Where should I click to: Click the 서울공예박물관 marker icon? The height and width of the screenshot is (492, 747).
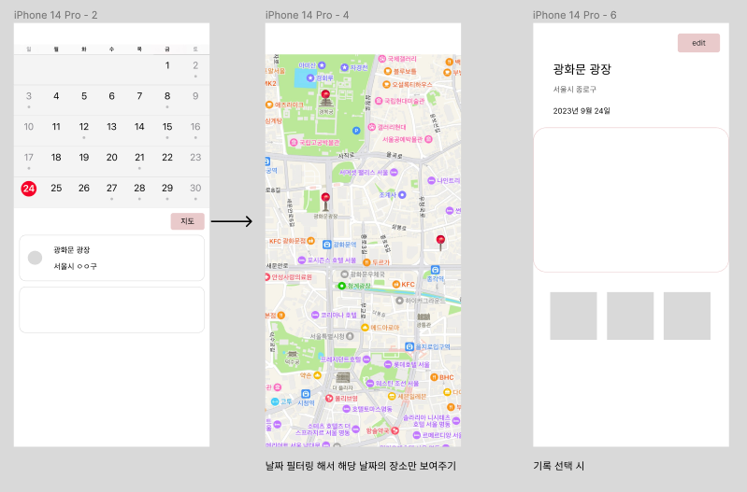tap(428, 139)
